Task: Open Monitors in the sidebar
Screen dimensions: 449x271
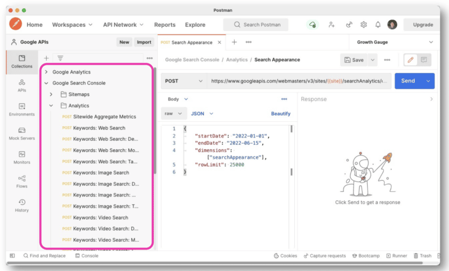Action: point(22,157)
